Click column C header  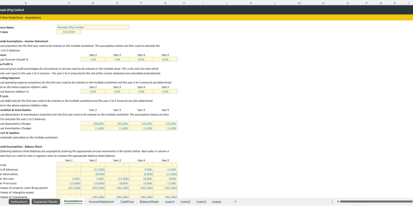(69, 3)
